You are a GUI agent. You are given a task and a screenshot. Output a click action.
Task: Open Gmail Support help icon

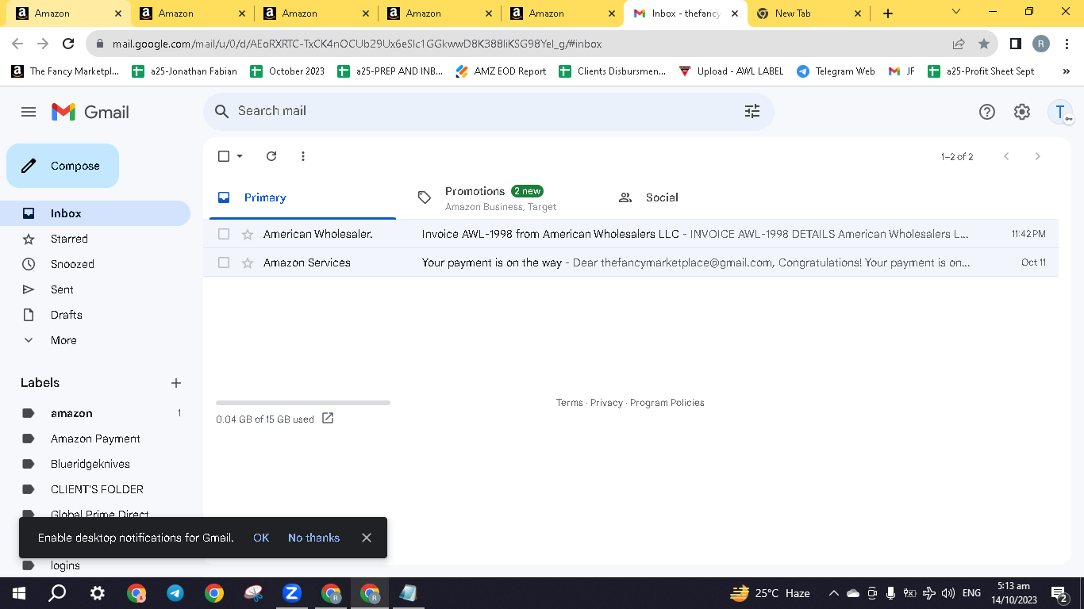[987, 112]
